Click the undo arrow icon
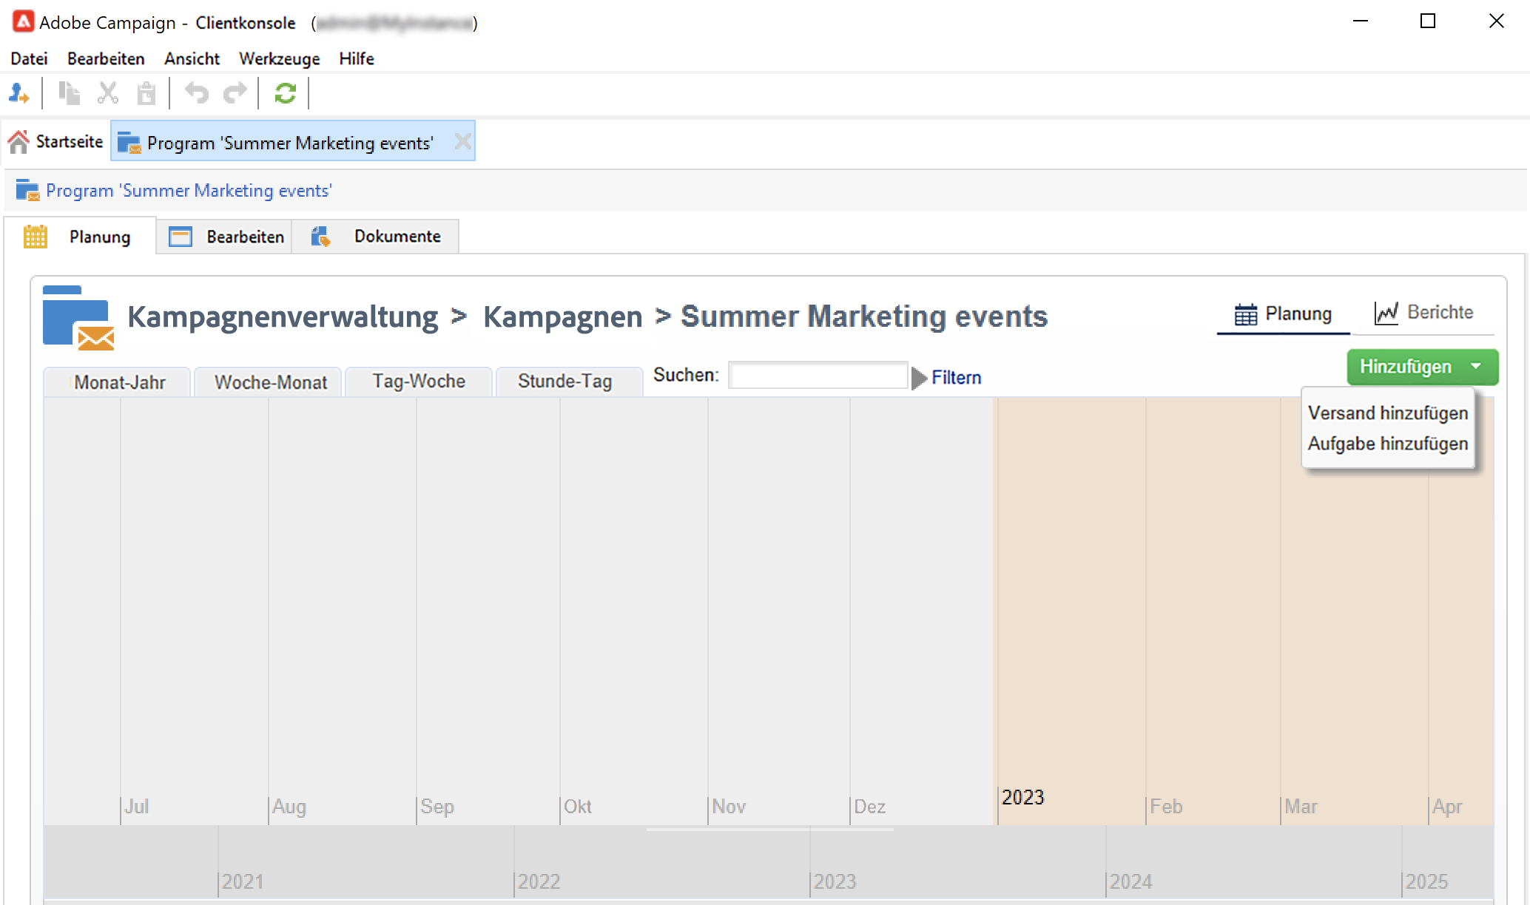This screenshot has width=1530, height=905. [196, 94]
